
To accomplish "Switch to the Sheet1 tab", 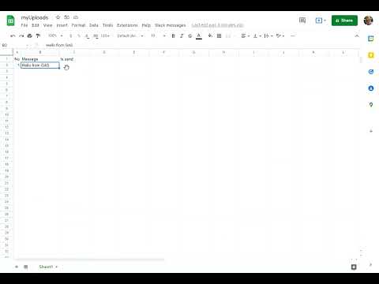I will pyautogui.click(x=46, y=267).
